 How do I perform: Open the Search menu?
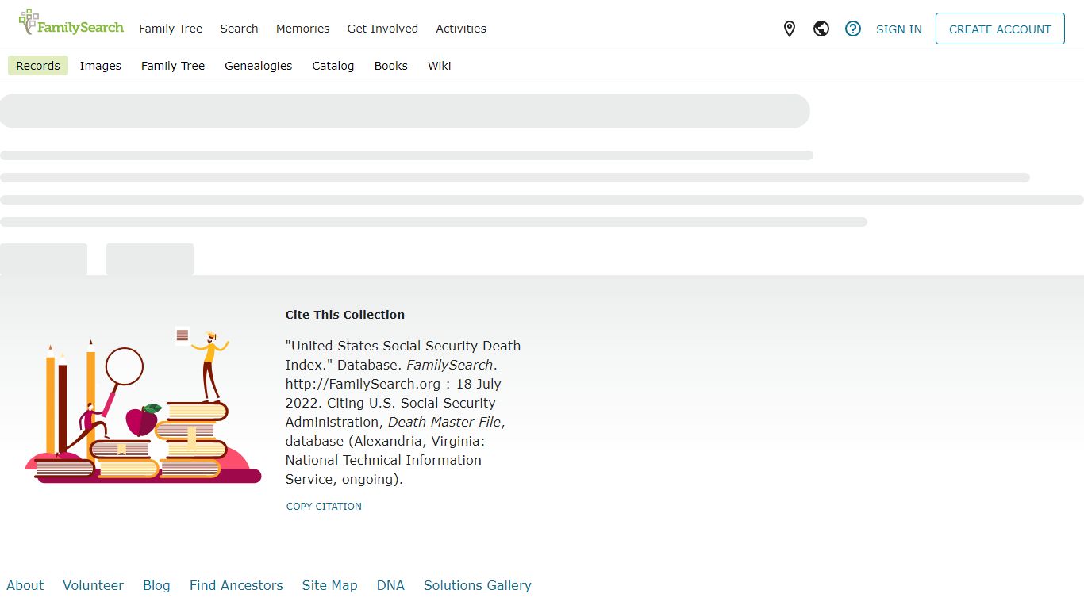point(239,29)
